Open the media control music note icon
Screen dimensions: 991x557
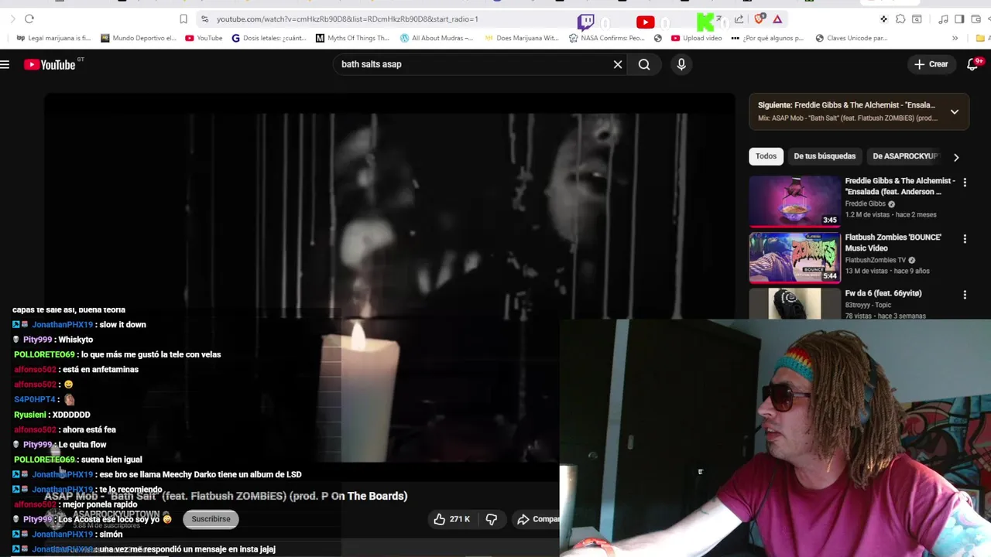(x=944, y=19)
